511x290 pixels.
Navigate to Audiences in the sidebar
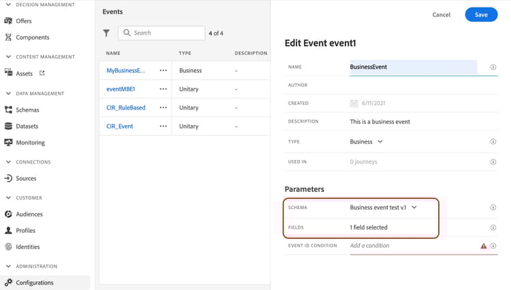(29, 214)
